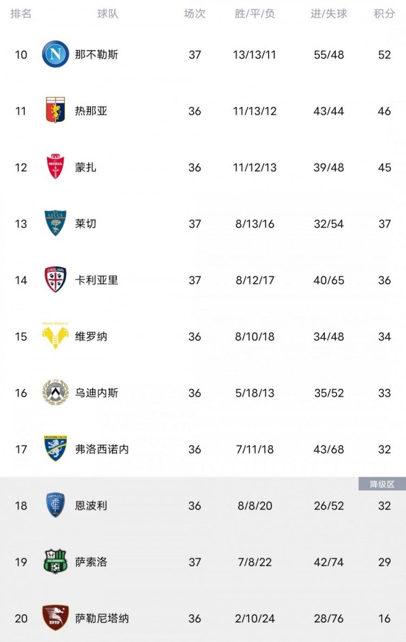
Task: Select the Genoa team logo
Action: [55, 110]
